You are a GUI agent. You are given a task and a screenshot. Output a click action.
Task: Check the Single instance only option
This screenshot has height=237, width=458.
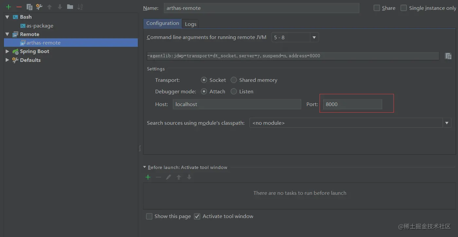[404, 8]
